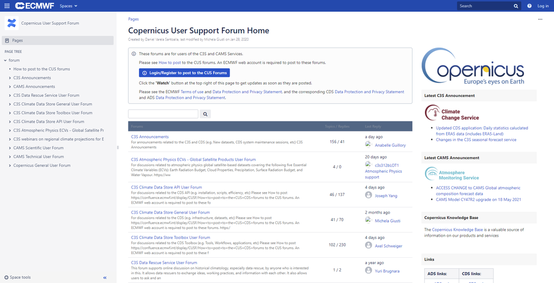Select Pages in the sidebar
This screenshot has width=554, height=283.
[x=58, y=41]
